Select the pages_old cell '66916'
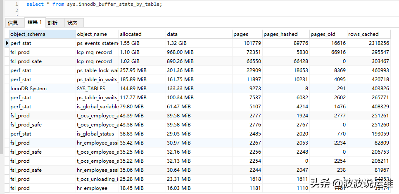399x194 pixels. [x=328, y=52]
